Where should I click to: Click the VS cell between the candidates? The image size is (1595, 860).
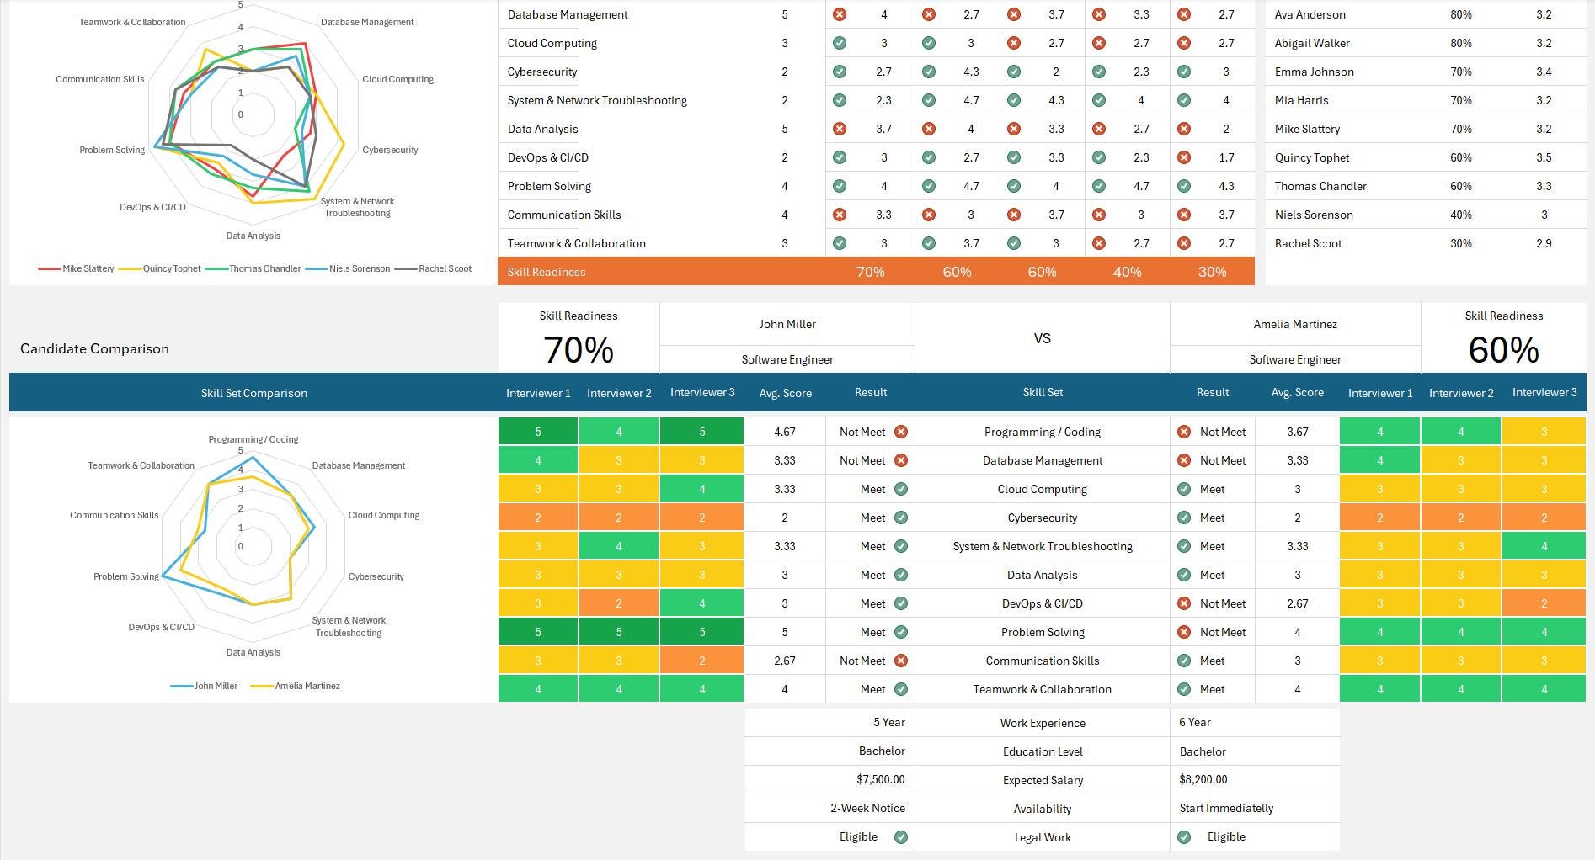pyautogui.click(x=1043, y=338)
